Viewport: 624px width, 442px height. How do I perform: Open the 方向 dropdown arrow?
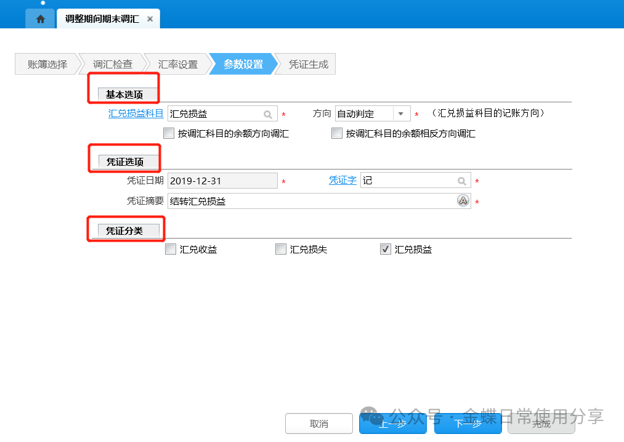[x=402, y=114]
